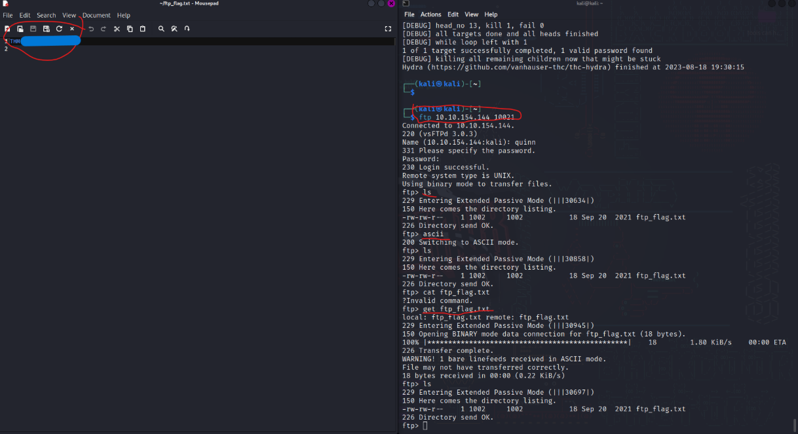798x434 pixels.
Task: Cut selection with the scissors icon
Action: click(x=117, y=29)
